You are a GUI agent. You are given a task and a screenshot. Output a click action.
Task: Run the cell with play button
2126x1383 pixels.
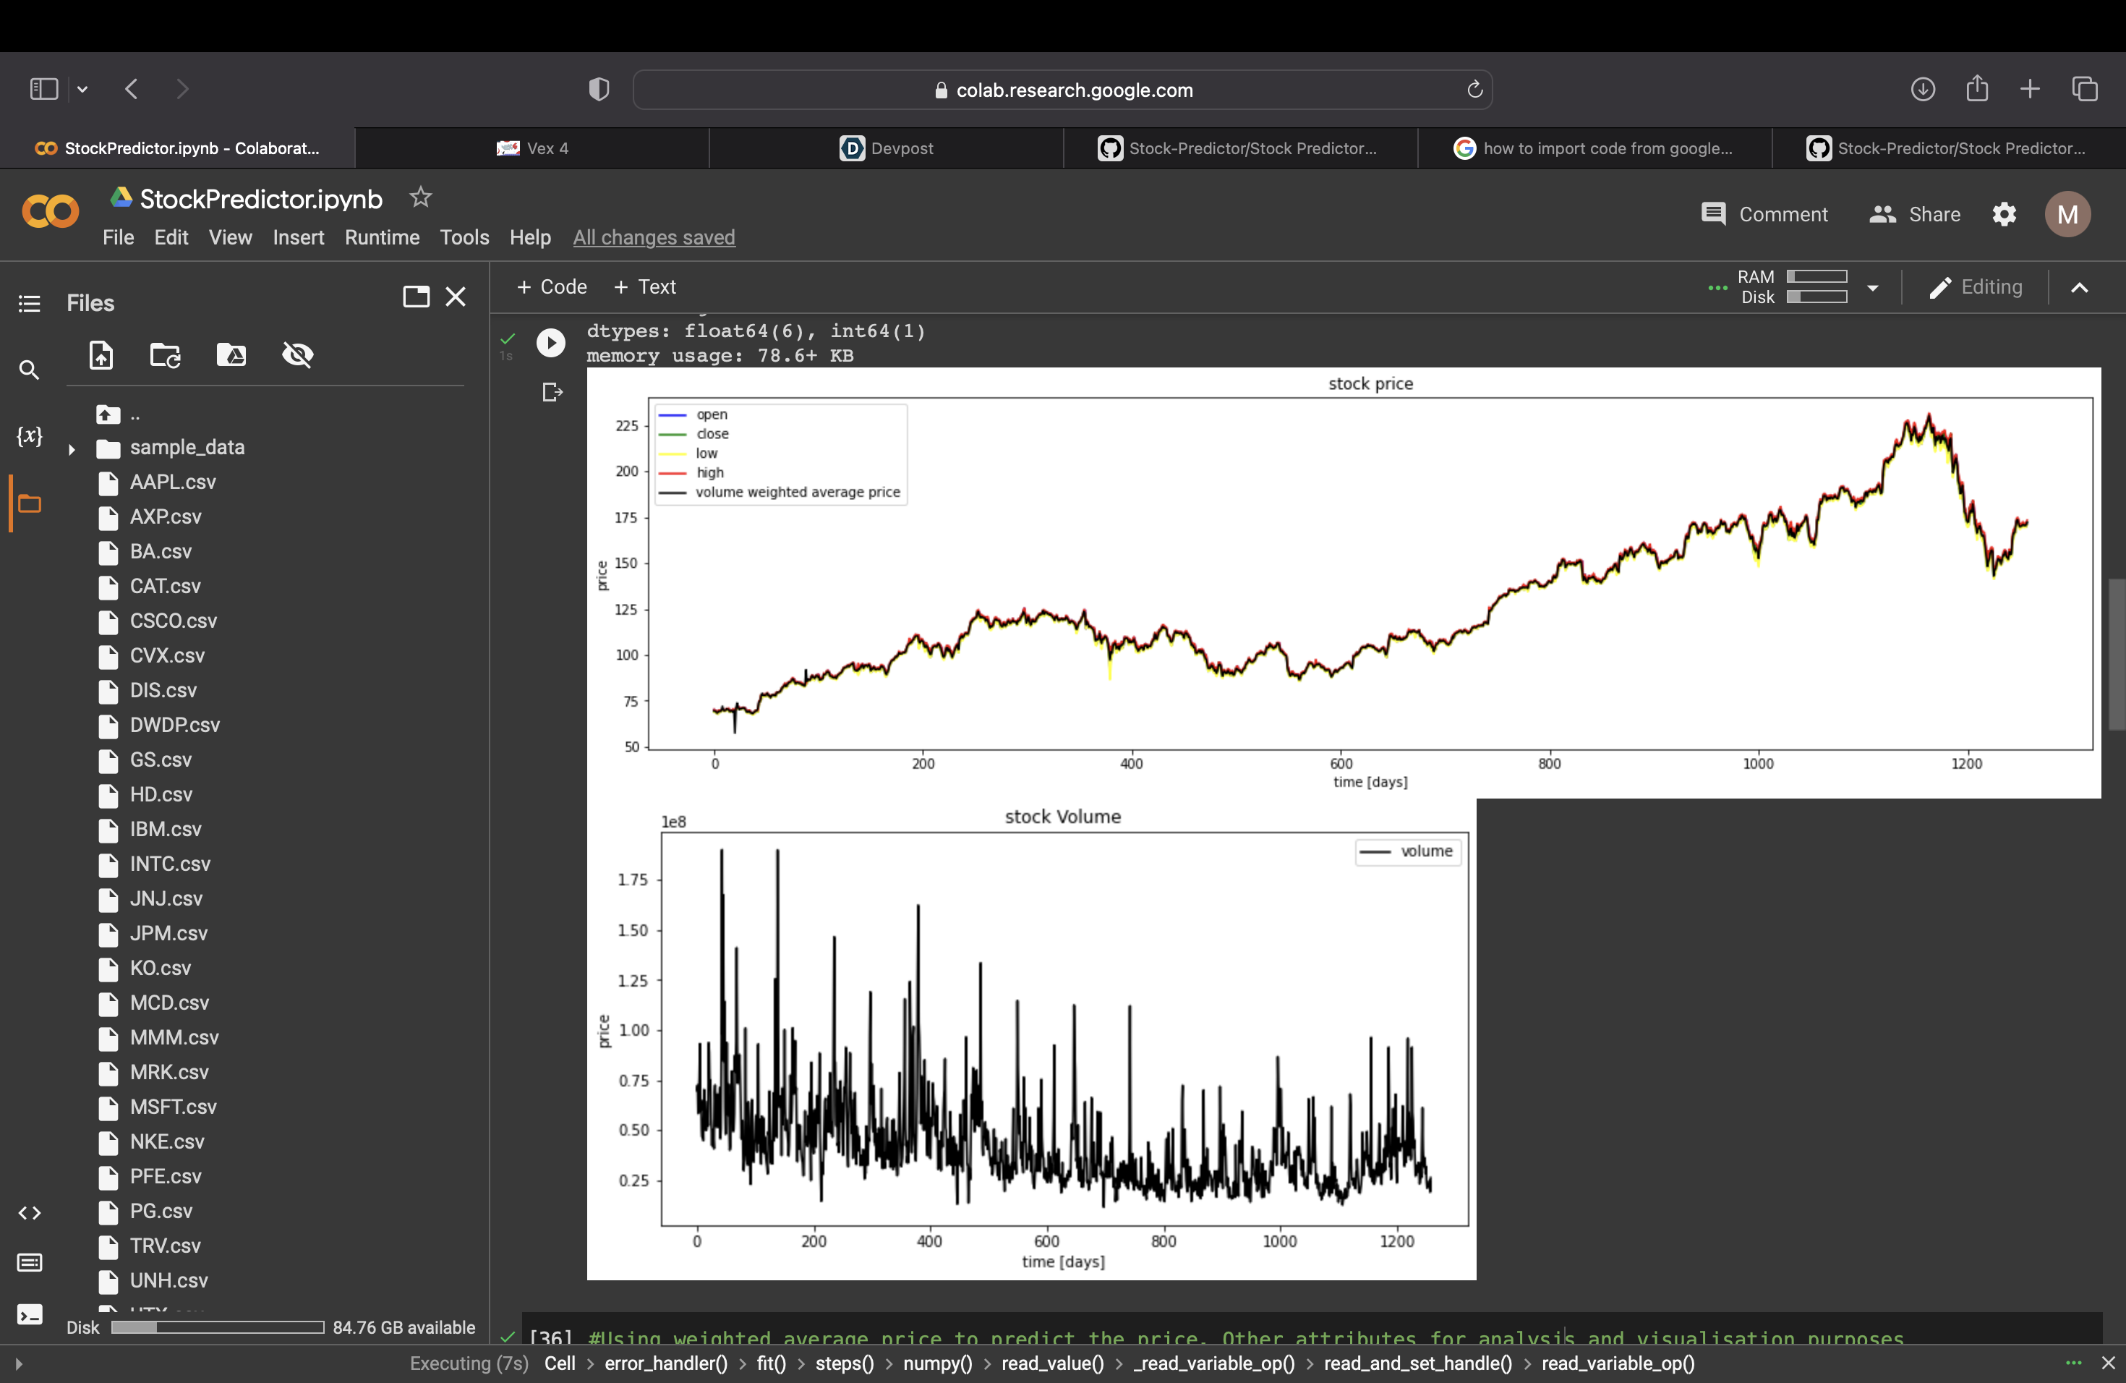click(550, 342)
